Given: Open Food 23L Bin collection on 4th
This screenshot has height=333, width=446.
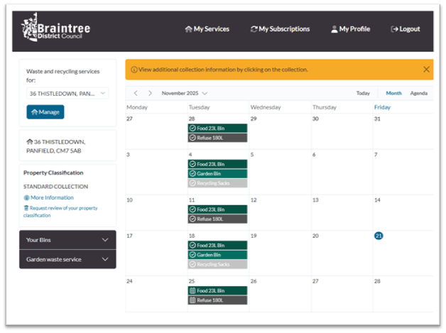Looking at the screenshot, I should click(x=217, y=164).
